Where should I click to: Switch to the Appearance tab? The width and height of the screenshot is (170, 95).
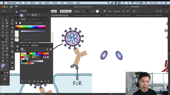click(x=25, y=45)
